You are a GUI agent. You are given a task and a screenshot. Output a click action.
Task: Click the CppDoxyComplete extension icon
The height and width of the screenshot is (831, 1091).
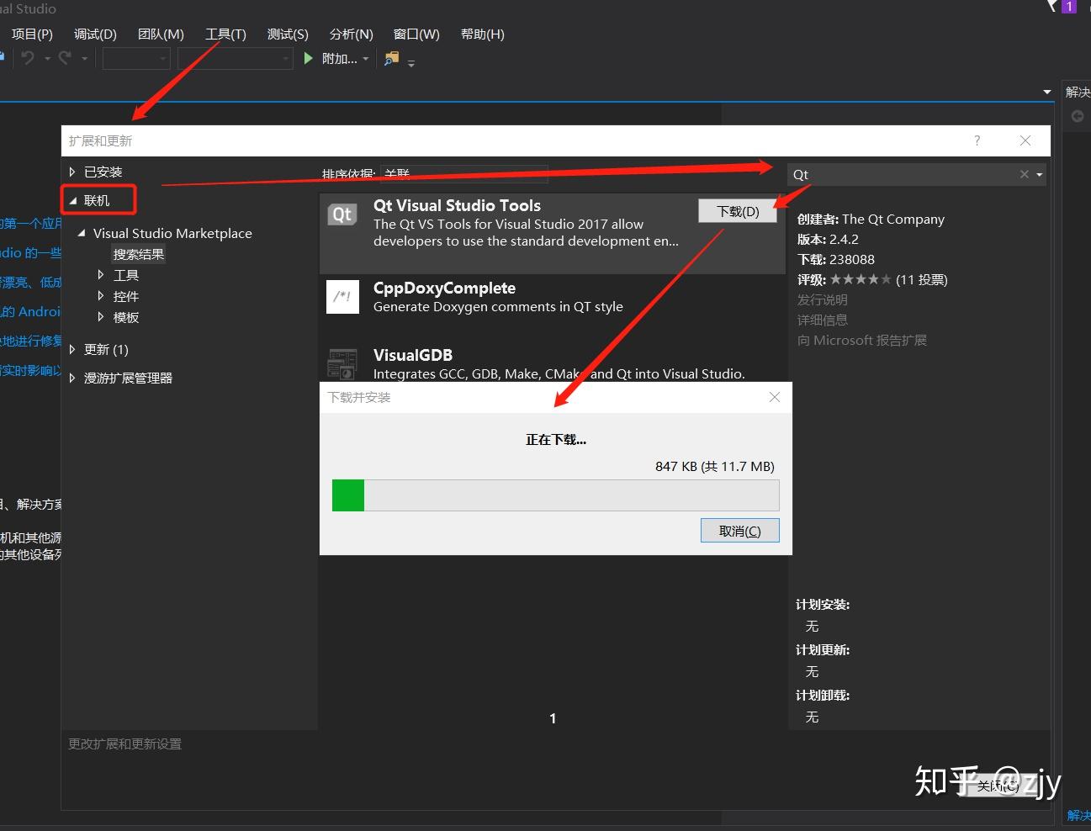[342, 296]
